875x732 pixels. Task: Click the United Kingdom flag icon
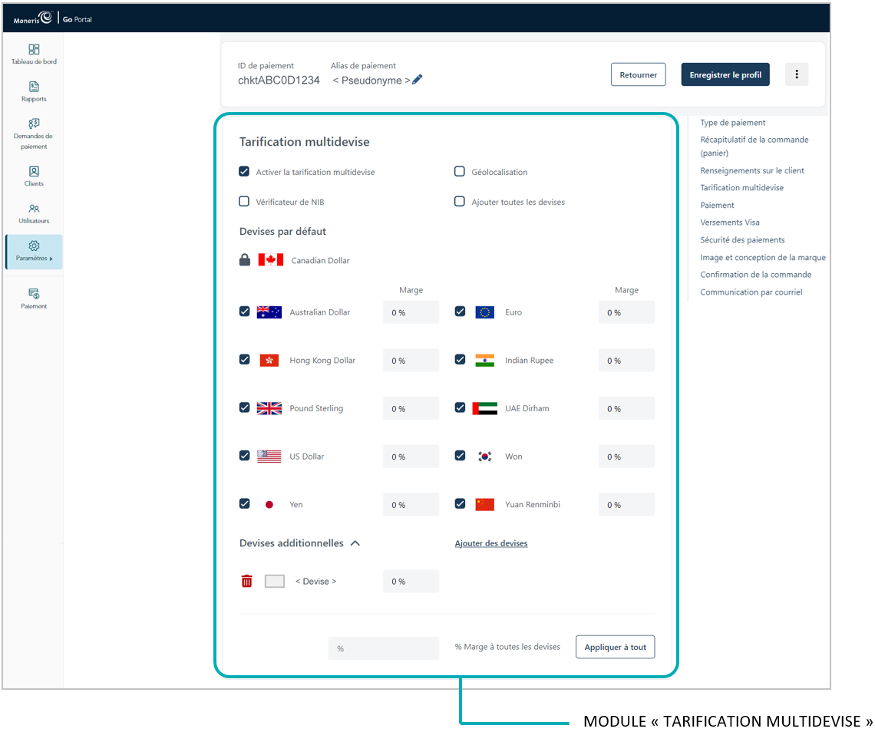269,408
